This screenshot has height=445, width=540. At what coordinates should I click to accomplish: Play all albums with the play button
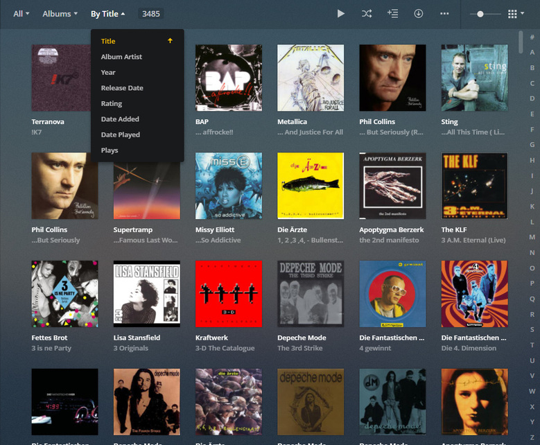pos(340,14)
